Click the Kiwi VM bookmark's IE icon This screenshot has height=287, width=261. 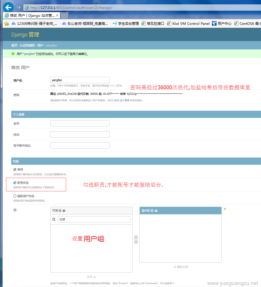pos(169,23)
